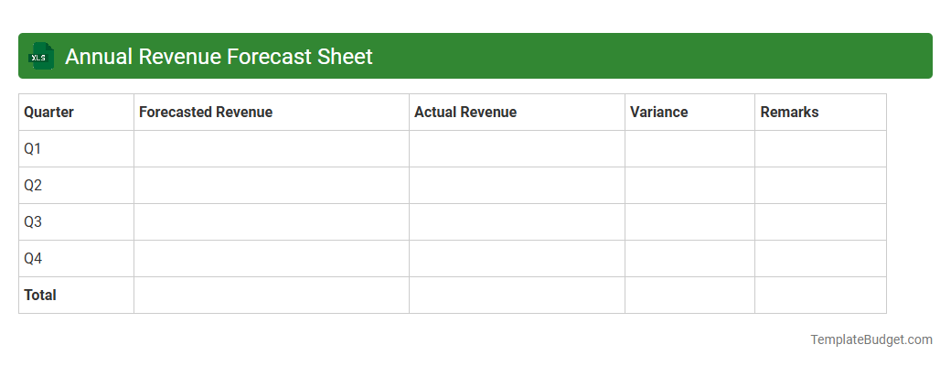This screenshot has height=366, width=951.
Task: Click the Q4 Variance cell
Action: click(x=690, y=259)
